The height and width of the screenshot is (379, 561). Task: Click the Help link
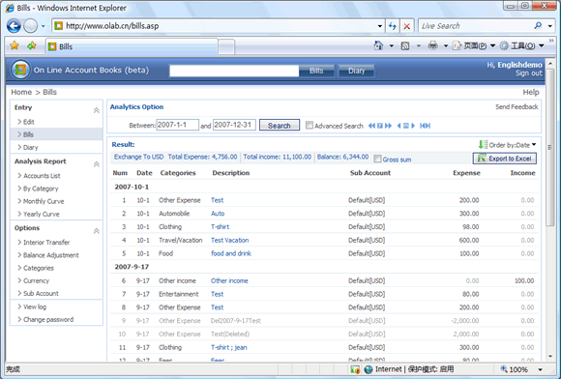[x=531, y=92]
